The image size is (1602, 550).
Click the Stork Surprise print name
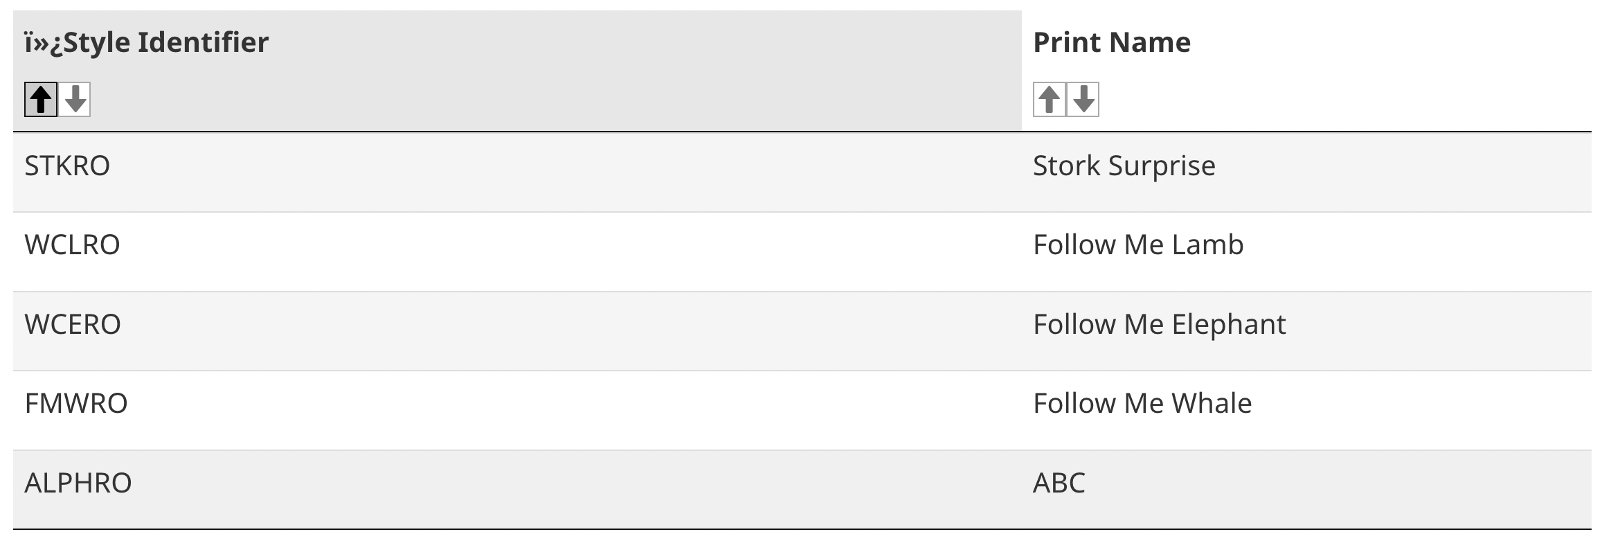1124,166
